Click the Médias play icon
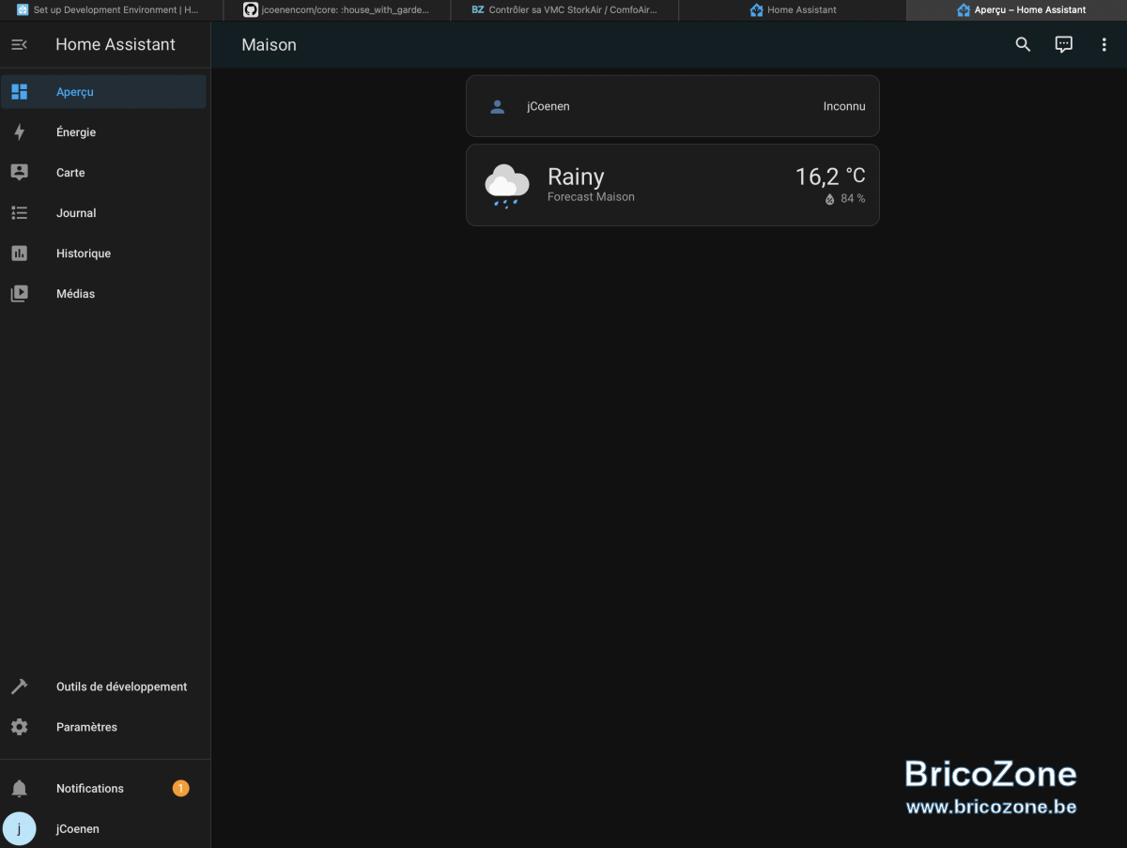The height and width of the screenshot is (848, 1127). (20, 294)
